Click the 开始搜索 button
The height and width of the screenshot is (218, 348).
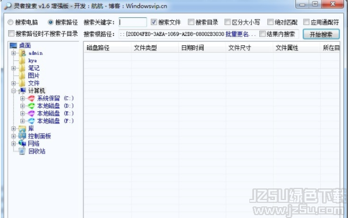[x=321, y=34]
